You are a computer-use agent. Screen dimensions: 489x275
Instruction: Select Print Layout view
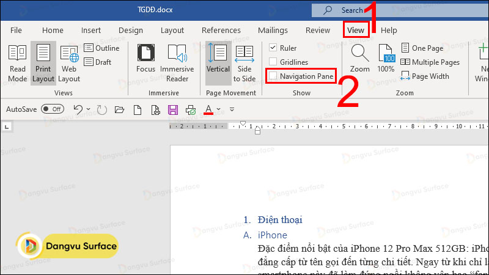click(x=43, y=64)
